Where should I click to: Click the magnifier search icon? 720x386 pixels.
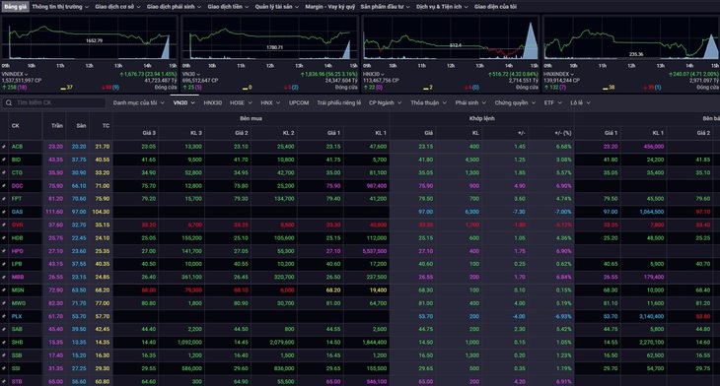tap(8, 102)
